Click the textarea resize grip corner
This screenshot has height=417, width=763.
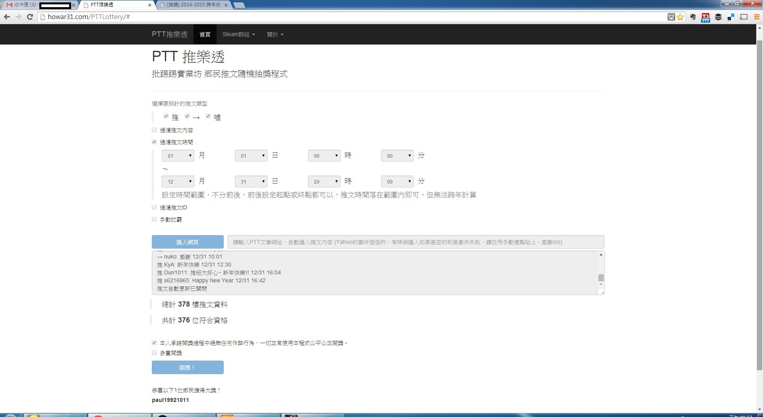[602, 292]
